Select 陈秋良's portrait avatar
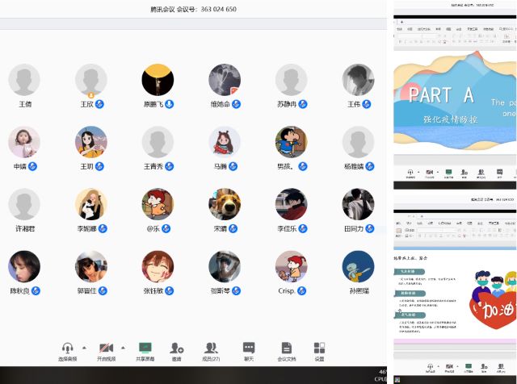The width and height of the screenshot is (517, 384). pos(24,266)
